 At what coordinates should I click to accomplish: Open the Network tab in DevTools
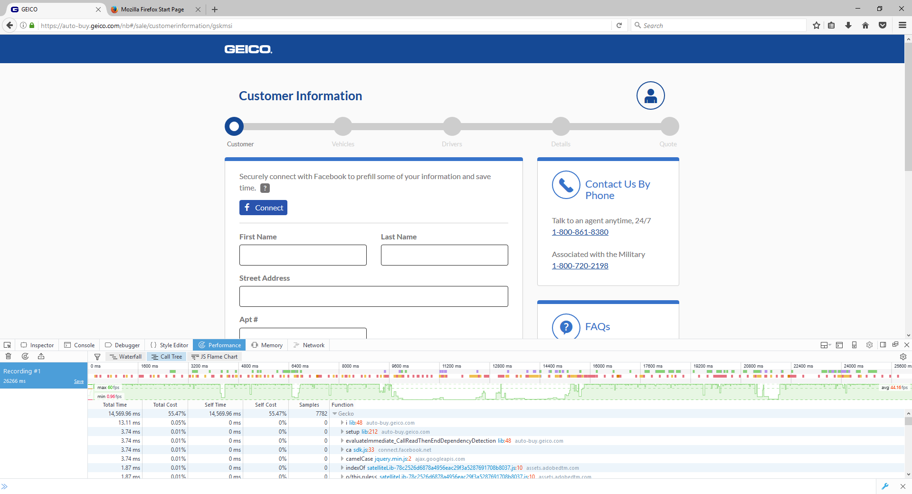[x=309, y=345]
